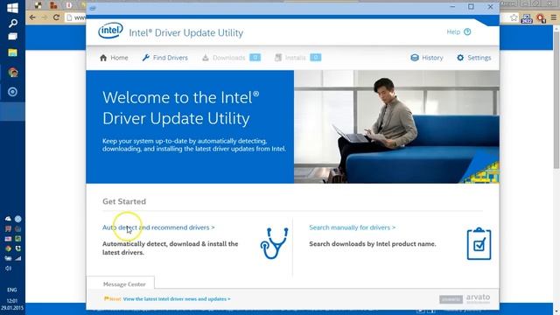Close the Intel Driver Update Utility window
Image resolution: width=560 pixels, height=315 pixels.
[x=490, y=7]
